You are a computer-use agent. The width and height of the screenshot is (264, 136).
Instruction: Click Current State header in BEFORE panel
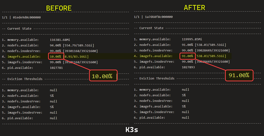[x=19, y=28]
